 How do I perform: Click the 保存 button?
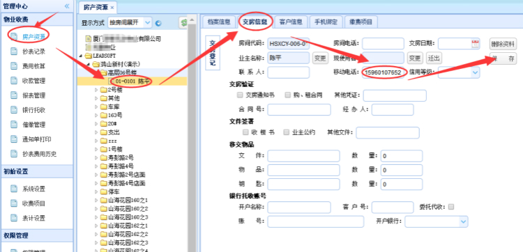click(x=503, y=58)
